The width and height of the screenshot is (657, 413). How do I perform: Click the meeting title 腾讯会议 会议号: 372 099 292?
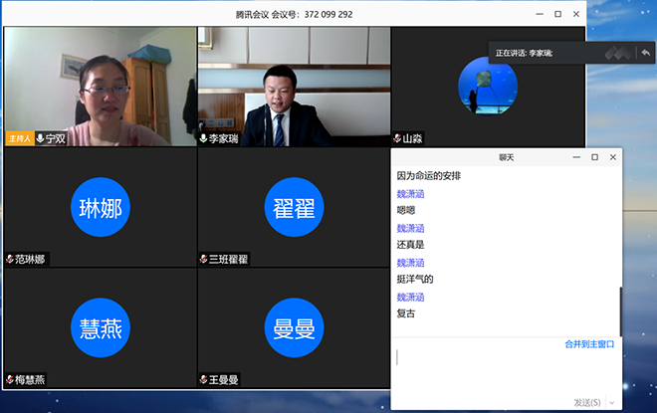pyautogui.click(x=294, y=14)
